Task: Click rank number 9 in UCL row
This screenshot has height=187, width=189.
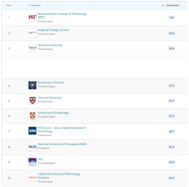Action: [9, 162]
